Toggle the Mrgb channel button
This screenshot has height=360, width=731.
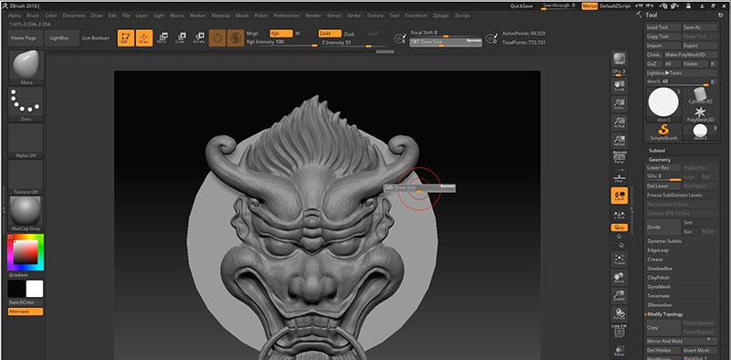pos(252,34)
